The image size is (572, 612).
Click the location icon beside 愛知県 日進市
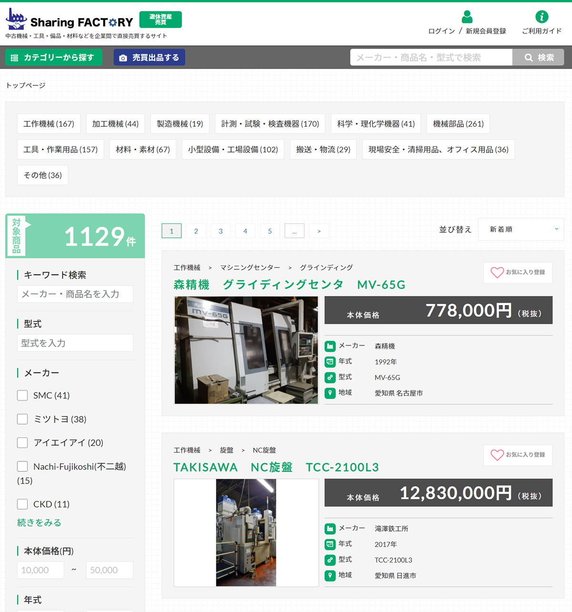pos(330,576)
